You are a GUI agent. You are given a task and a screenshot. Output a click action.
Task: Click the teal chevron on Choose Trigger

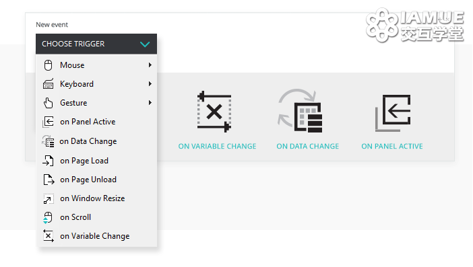(x=145, y=44)
